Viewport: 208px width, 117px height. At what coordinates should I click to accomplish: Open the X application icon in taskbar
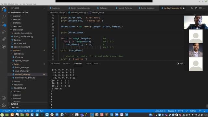point(77,115)
